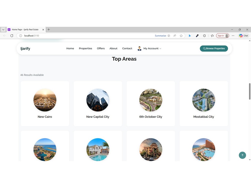Open the Mostakbal City area image
The height and width of the screenshot is (188, 251).
[x=204, y=100]
